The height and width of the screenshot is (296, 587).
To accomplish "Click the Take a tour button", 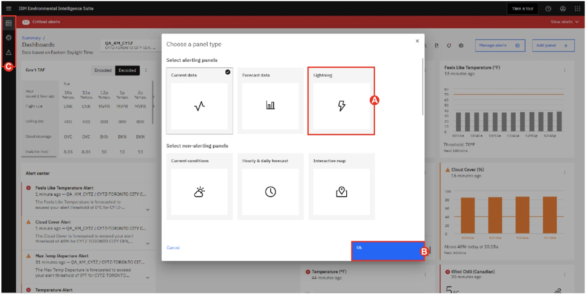I will point(522,9).
